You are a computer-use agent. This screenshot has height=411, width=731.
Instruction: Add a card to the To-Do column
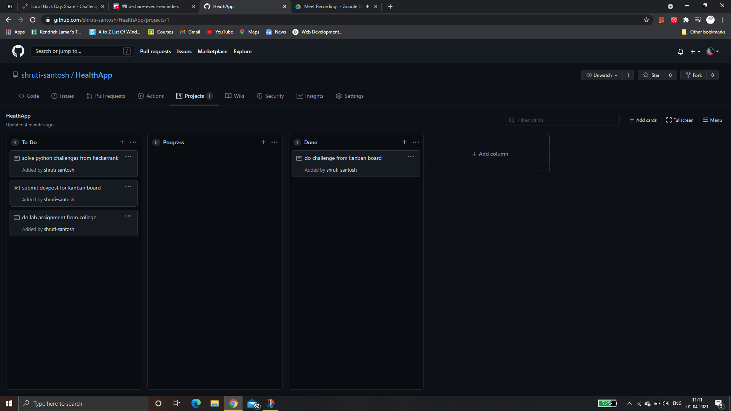pyautogui.click(x=122, y=142)
